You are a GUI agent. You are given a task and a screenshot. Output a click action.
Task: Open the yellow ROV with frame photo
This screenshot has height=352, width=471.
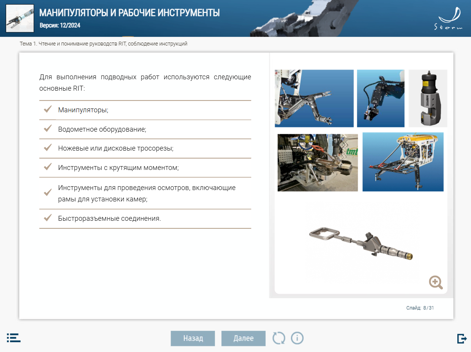pos(403,162)
